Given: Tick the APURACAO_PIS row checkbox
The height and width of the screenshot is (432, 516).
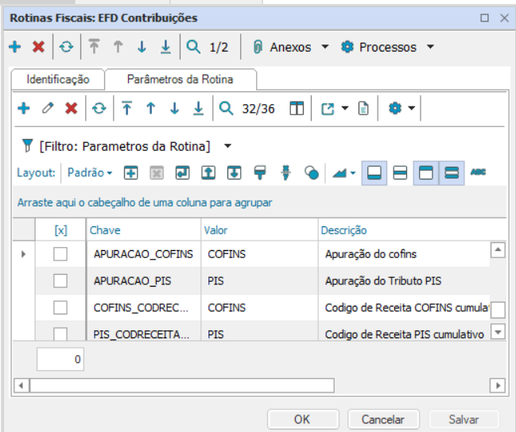Looking at the screenshot, I should 60,280.
